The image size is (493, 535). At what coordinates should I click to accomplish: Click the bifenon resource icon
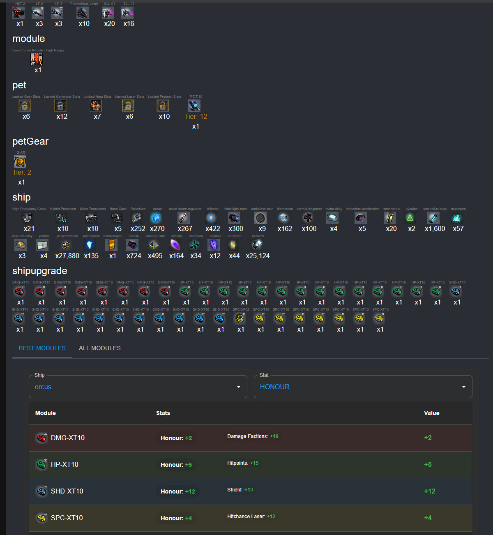click(211, 218)
